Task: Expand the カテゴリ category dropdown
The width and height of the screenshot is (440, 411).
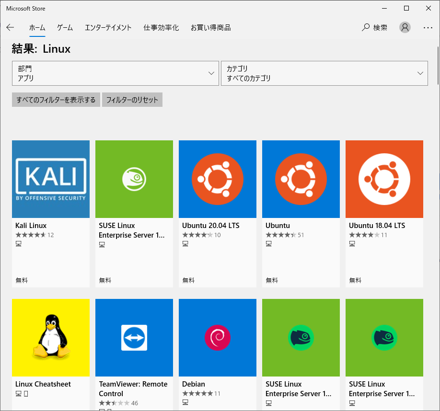Action: (324, 73)
